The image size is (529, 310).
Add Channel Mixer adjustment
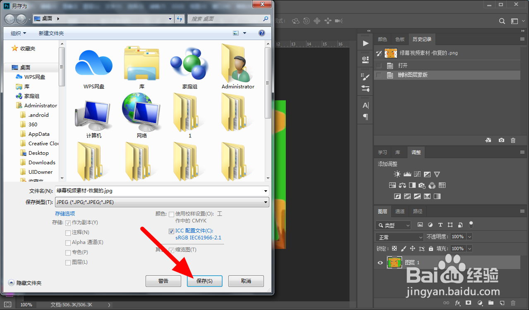[432, 185]
